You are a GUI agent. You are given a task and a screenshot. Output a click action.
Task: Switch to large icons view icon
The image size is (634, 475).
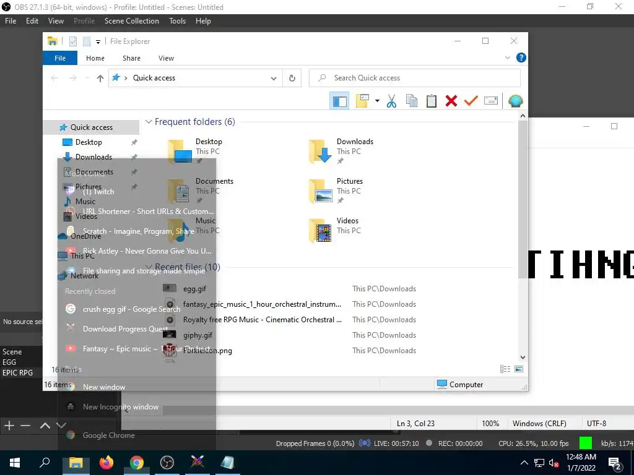519,369
